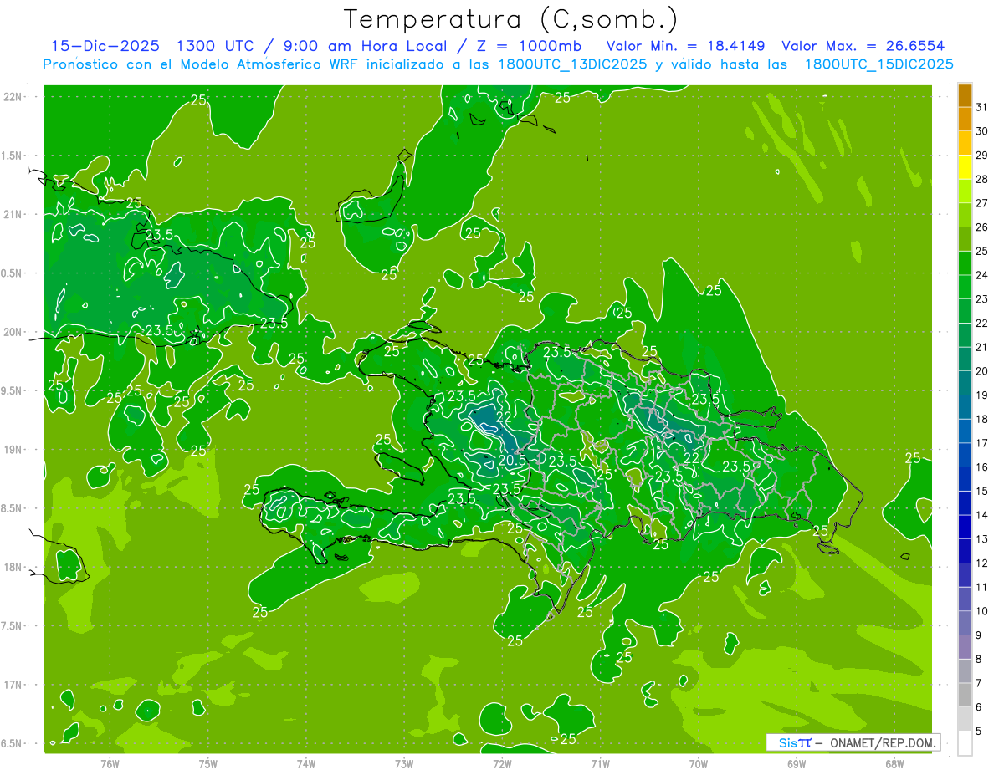Click the "6.5N" latitude axis label
1004x775 pixels.
pos(13,743)
